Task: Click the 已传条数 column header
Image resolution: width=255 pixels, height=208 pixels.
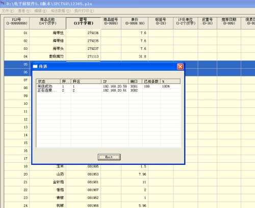Action: (151, 81)
